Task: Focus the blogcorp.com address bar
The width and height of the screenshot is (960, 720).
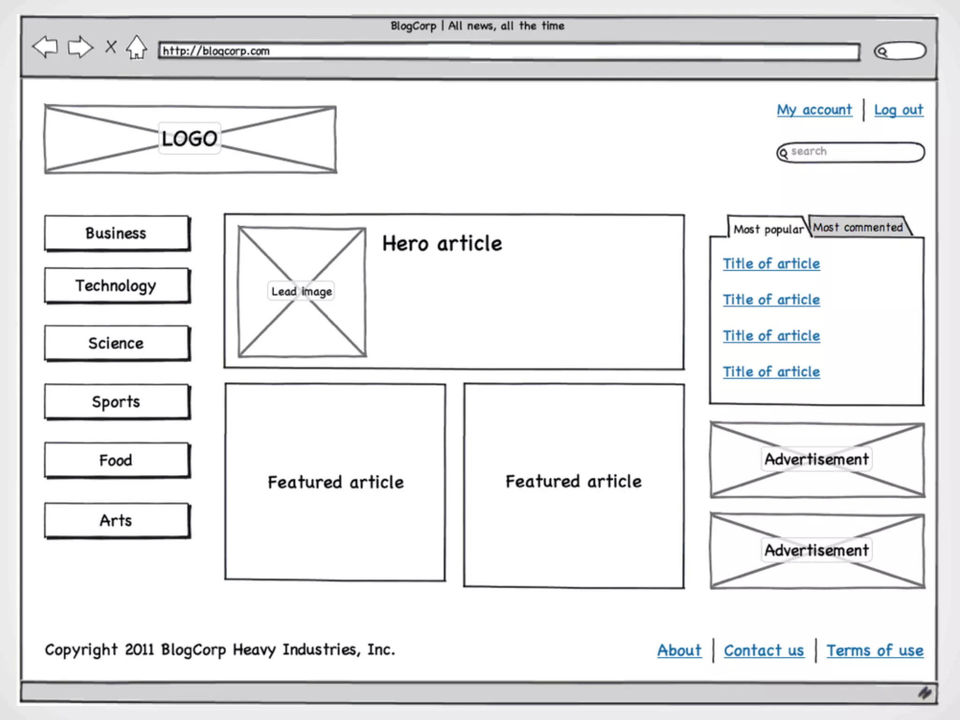Action: point(509,51)
